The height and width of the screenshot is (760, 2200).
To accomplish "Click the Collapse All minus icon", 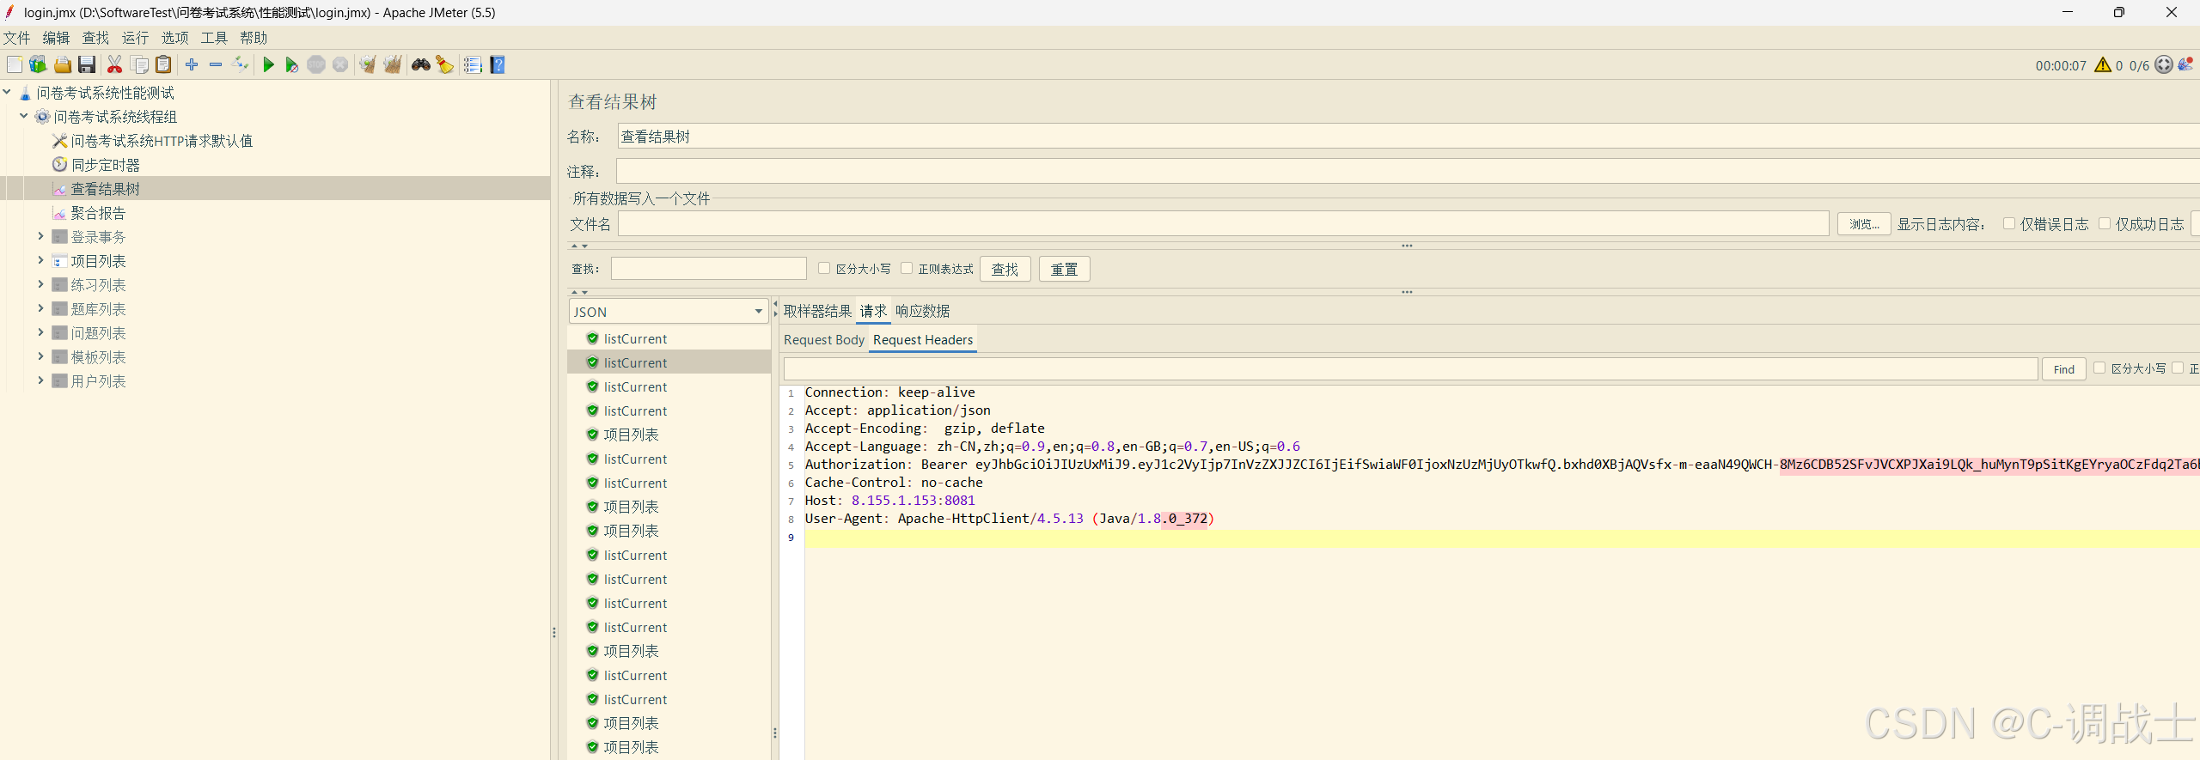I will pos(216,64).
